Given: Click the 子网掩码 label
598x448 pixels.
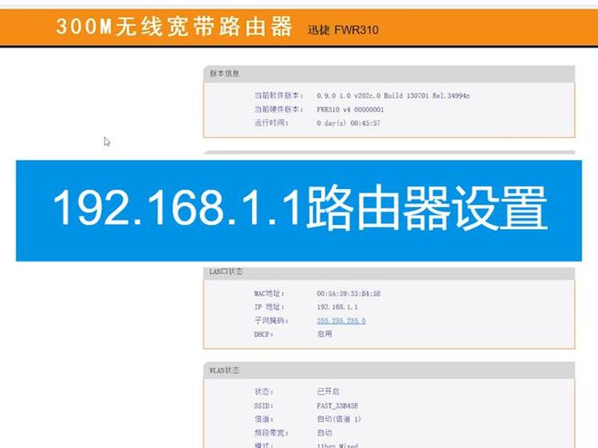Looking at the screenshot, I should pos(271,321).
